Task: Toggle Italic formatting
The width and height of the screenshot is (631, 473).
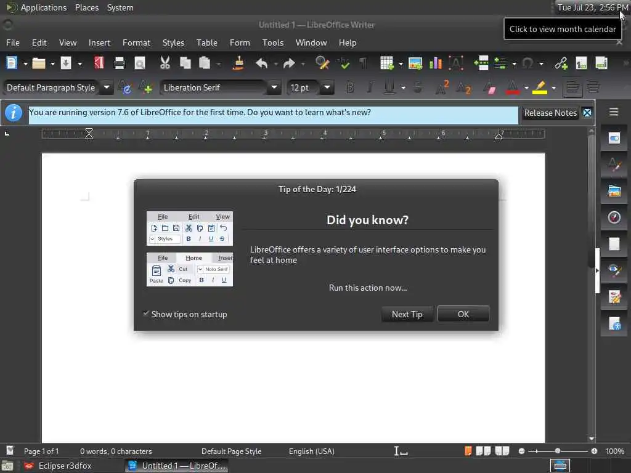Action: [x=370, y=87]
